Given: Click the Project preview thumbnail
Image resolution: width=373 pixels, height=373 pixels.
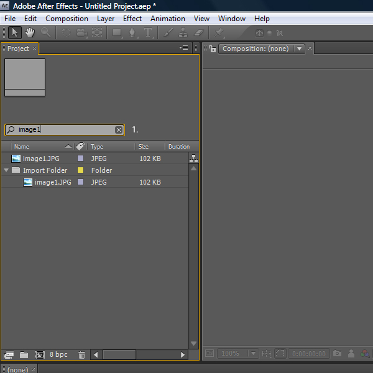Looking at the screenshot, I should coord(25,77).
